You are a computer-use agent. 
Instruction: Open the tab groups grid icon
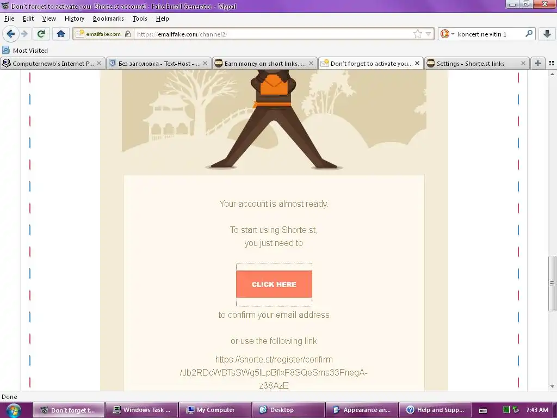[x=552, y=63]
